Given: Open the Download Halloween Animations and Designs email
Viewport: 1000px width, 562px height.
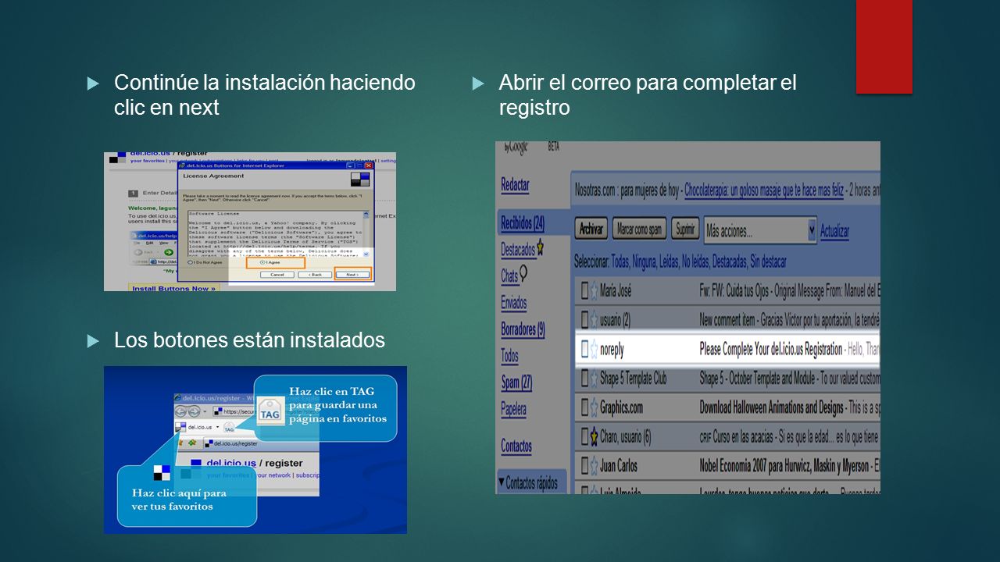Looking at the screenshot, I should (772, 407).
